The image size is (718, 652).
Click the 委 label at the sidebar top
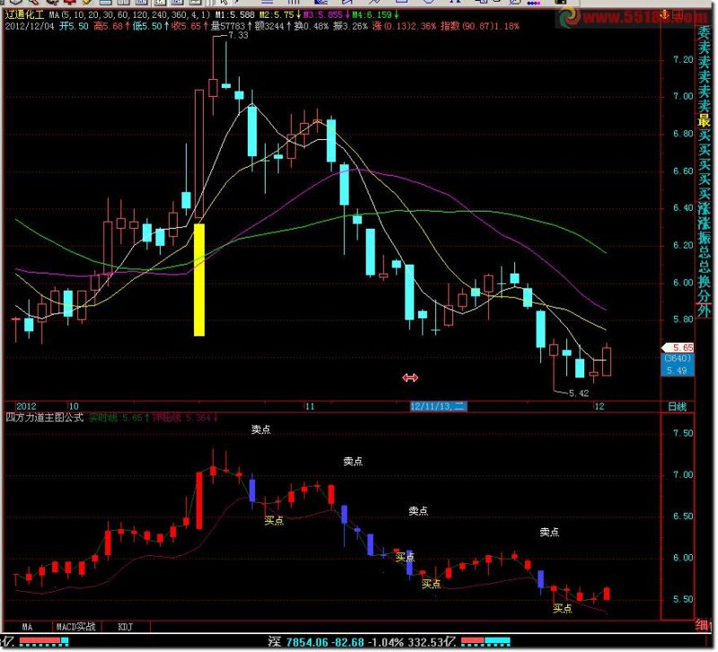pyautogui.click(x=704, y=33)
